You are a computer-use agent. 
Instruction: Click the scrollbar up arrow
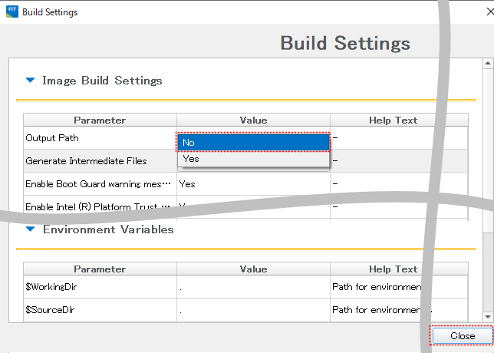pyautogui.click(x=488, y=63)
